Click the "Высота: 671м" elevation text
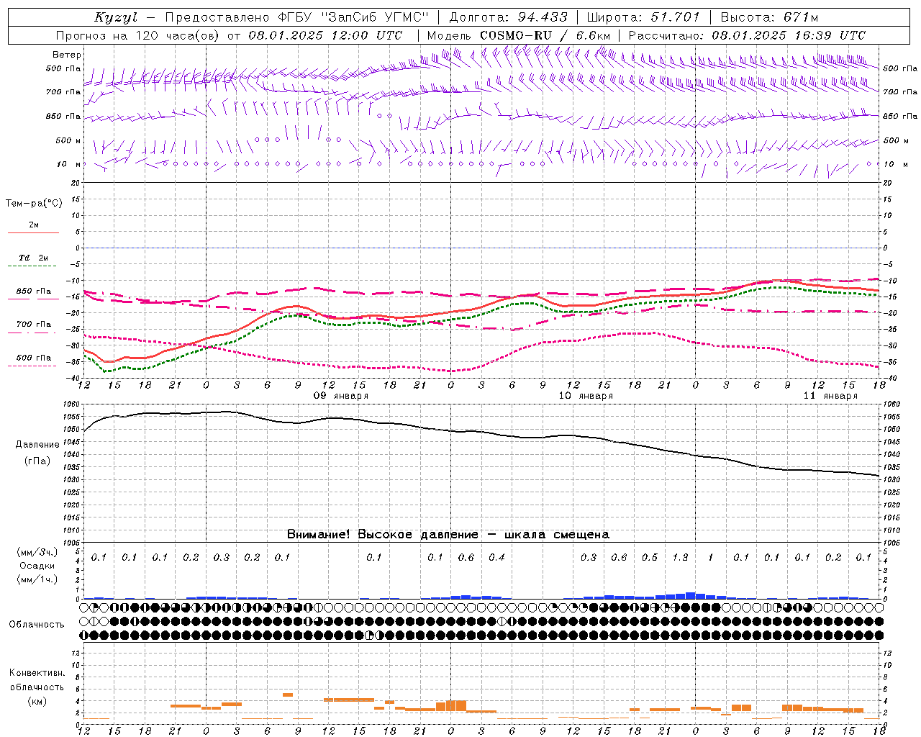921x737 pixels. pyautogui.click(x=769, y=17)
